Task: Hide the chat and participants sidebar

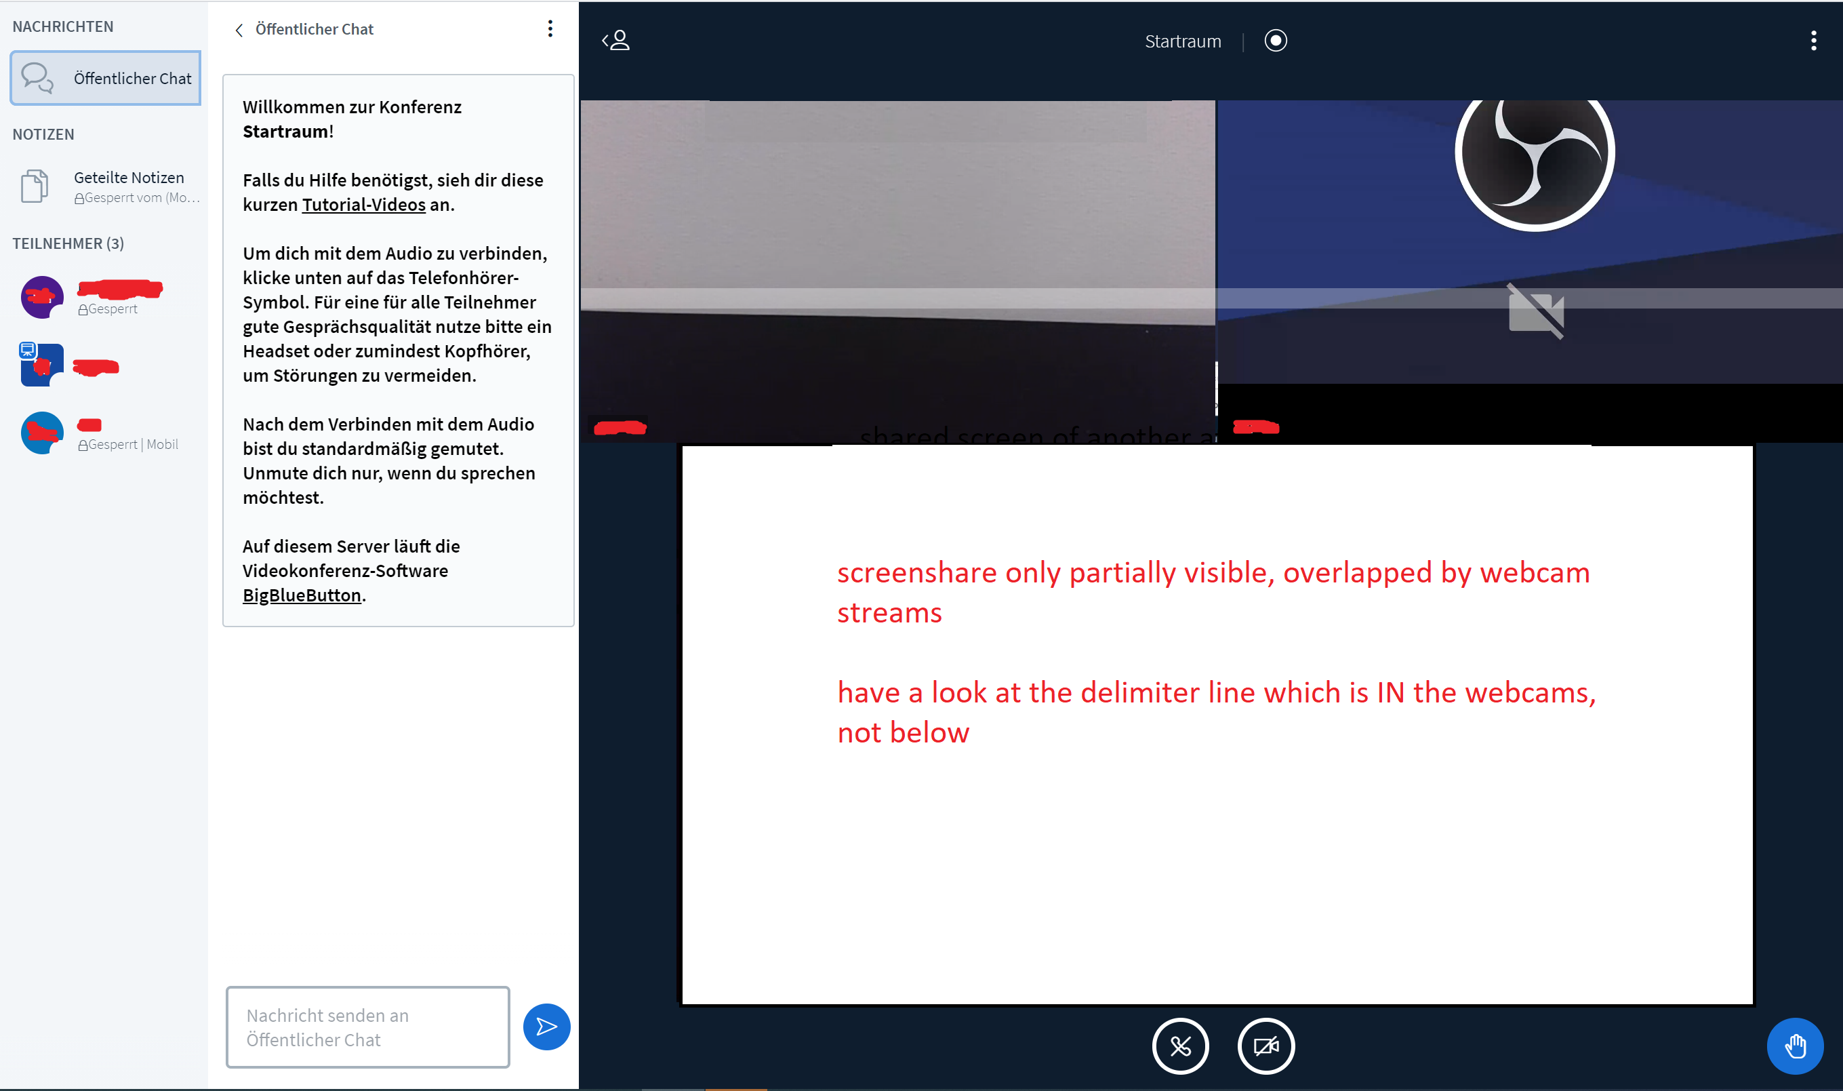Action: 617,41
